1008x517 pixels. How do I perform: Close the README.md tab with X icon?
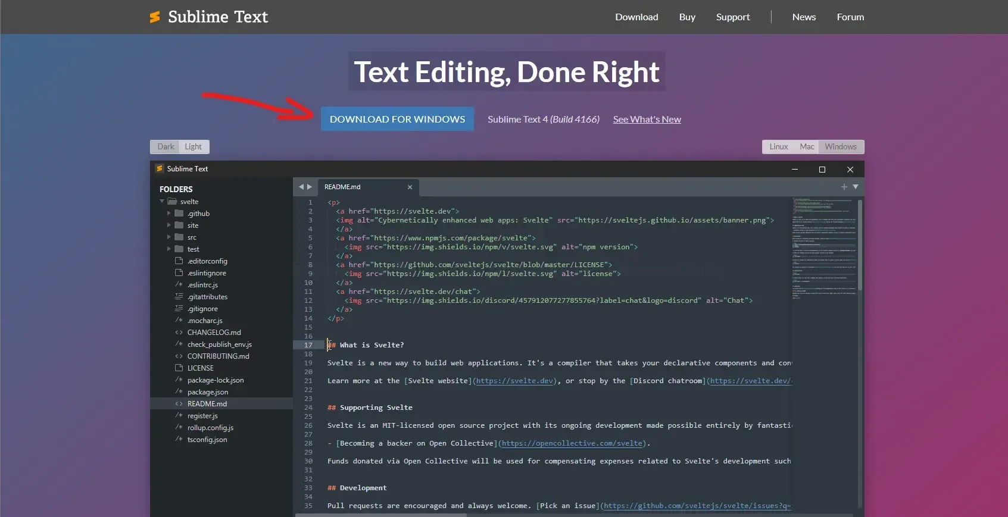point(410,187)
